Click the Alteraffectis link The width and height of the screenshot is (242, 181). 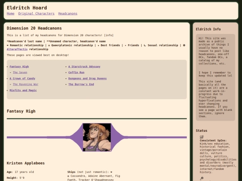[17, 49]
